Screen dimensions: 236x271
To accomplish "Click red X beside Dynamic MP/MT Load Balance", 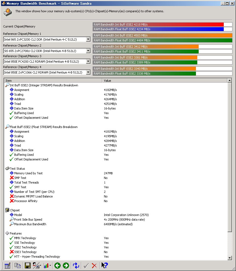I will tap(12, 196).
